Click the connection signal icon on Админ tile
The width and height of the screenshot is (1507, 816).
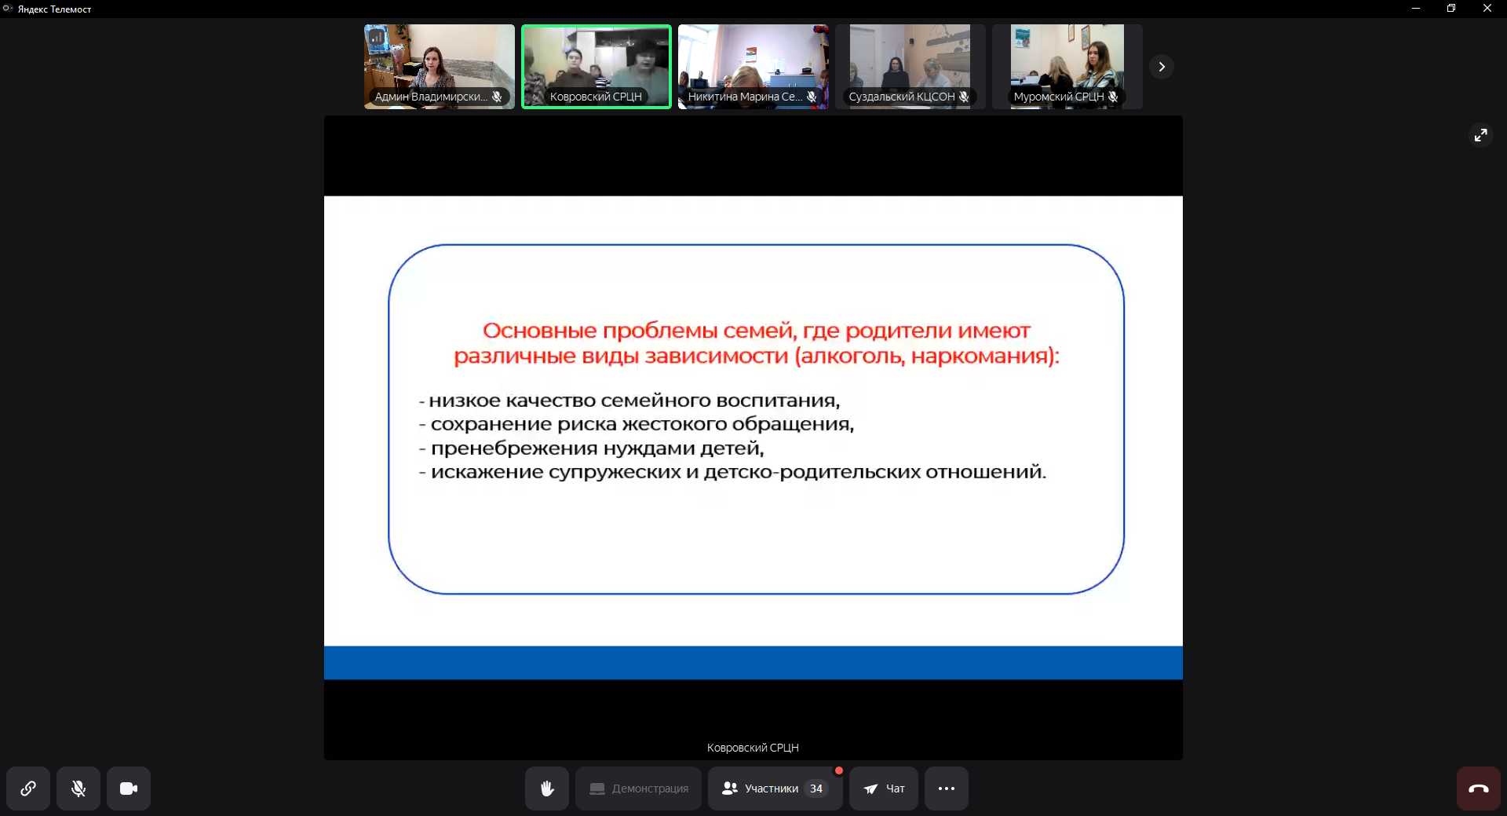pos(378,37)
